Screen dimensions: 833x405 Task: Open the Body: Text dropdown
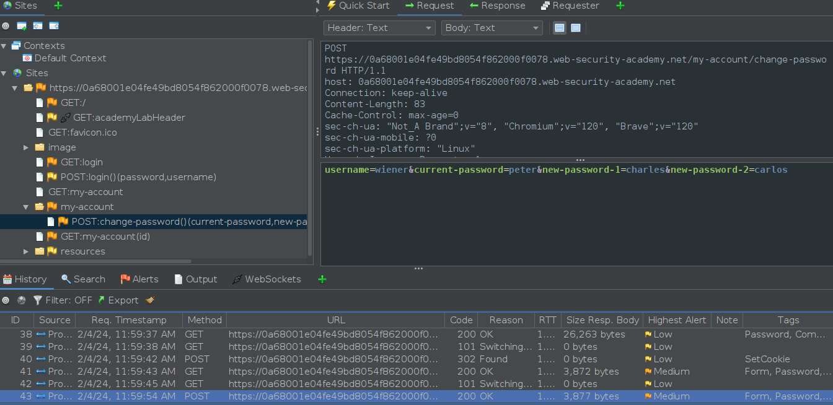coord(491,28)
